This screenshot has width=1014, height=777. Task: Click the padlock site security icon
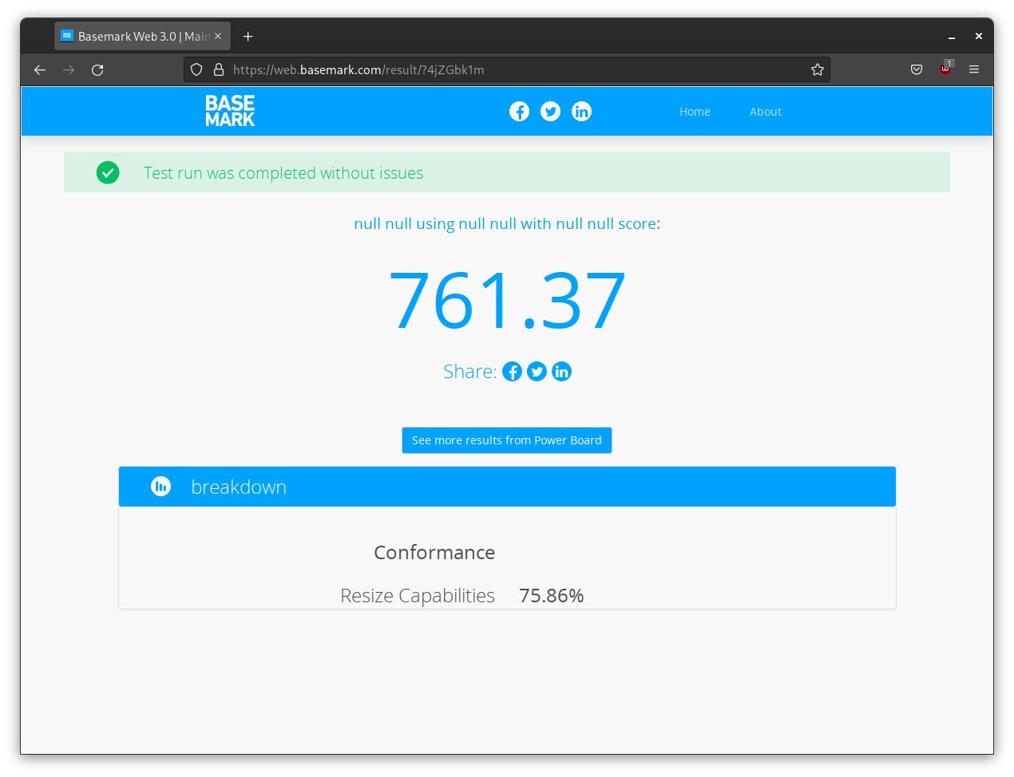pyautogui.click(x=219, y=69)
